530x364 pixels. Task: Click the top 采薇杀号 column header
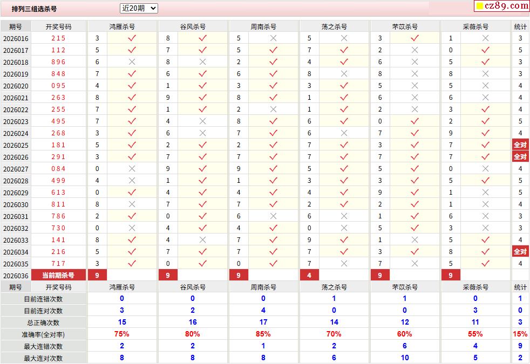(475, 26)
